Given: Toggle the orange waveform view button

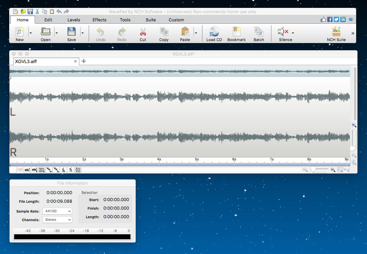Looking at the screenshot, I should click(20, 170).
